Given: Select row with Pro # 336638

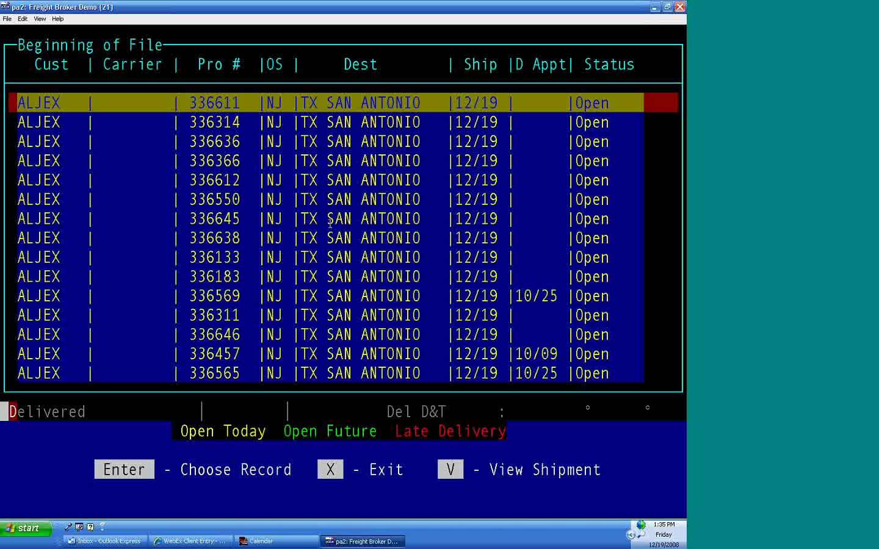Looking at the screenshot, I should click(x=330, y=238).
